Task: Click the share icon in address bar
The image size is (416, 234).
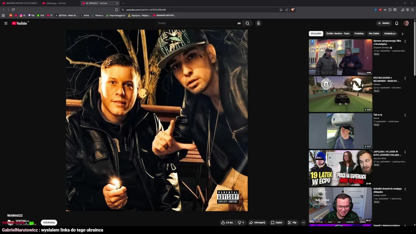Action: pyautogui.click(x=287, y=10)
